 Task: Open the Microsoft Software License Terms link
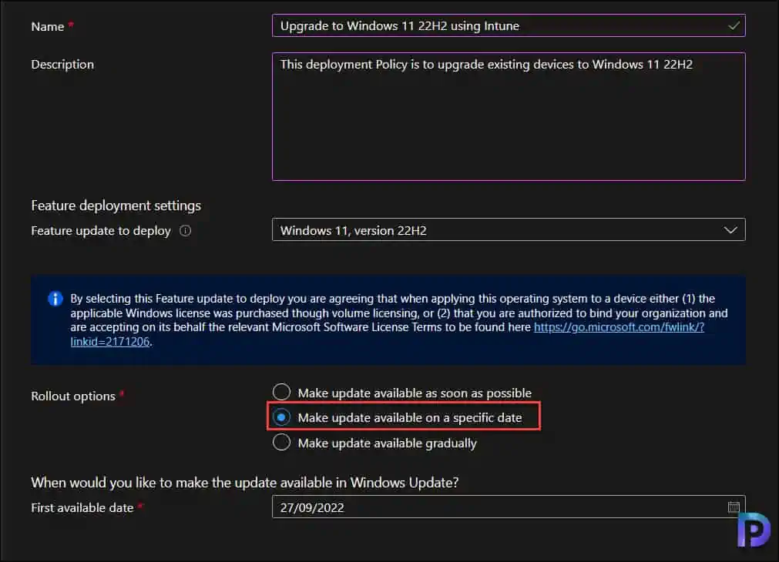[619, 327]
